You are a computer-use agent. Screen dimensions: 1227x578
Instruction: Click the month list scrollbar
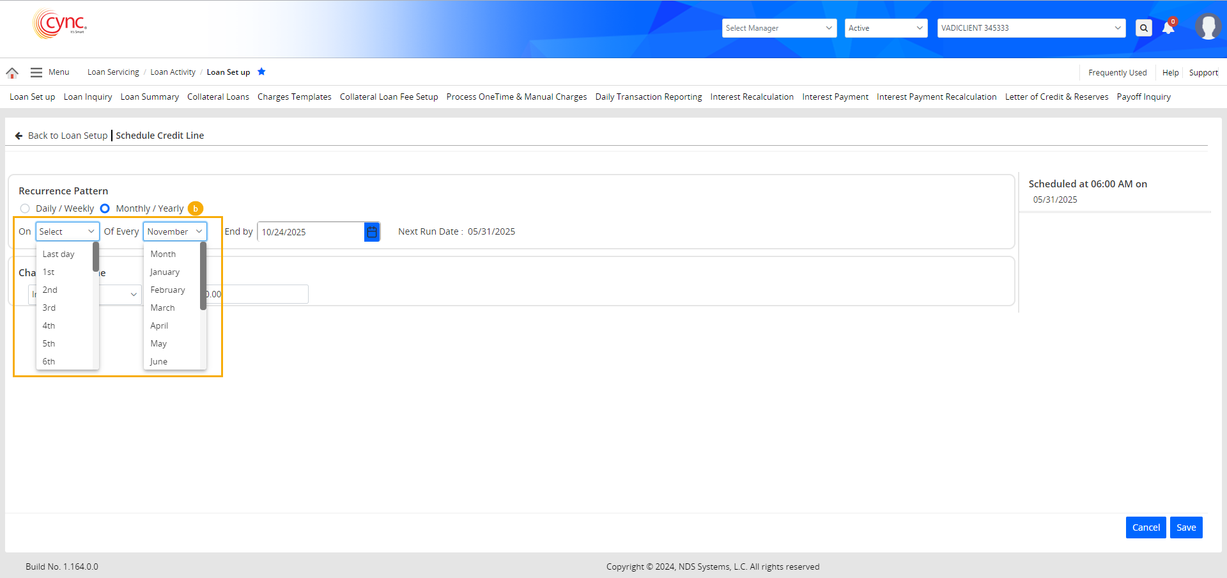(203, 276)
